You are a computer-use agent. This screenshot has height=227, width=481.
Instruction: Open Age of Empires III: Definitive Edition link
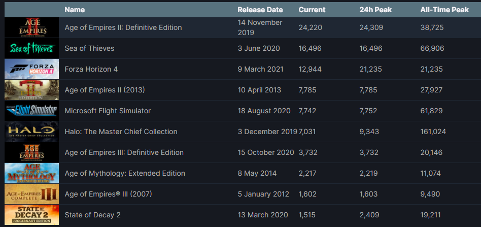(124, 152)
